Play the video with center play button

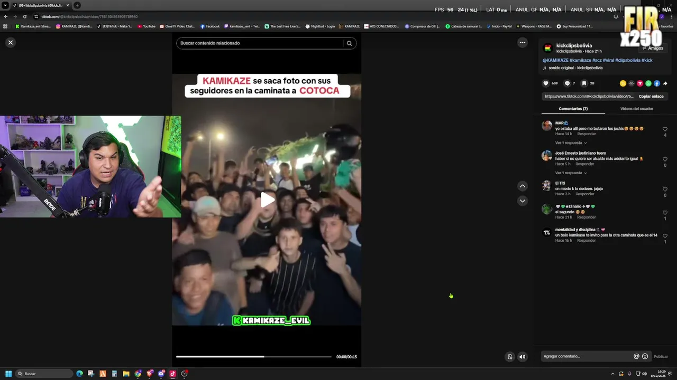point(267,199)
